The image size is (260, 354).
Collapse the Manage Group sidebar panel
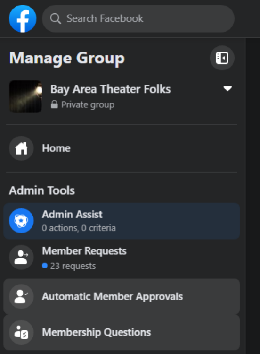222,58
